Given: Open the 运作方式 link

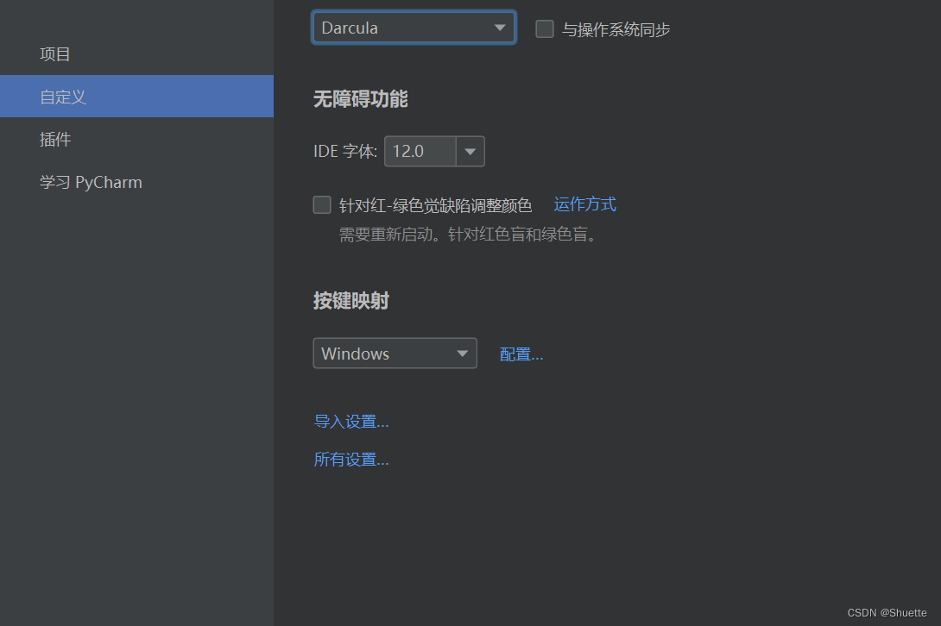Looking at the screenshot, I should click(x=584, y=204).
